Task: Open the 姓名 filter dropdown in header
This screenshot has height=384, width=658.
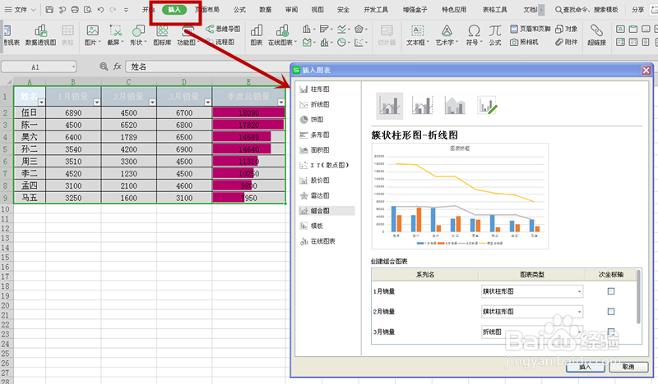Action: [41, 103]
